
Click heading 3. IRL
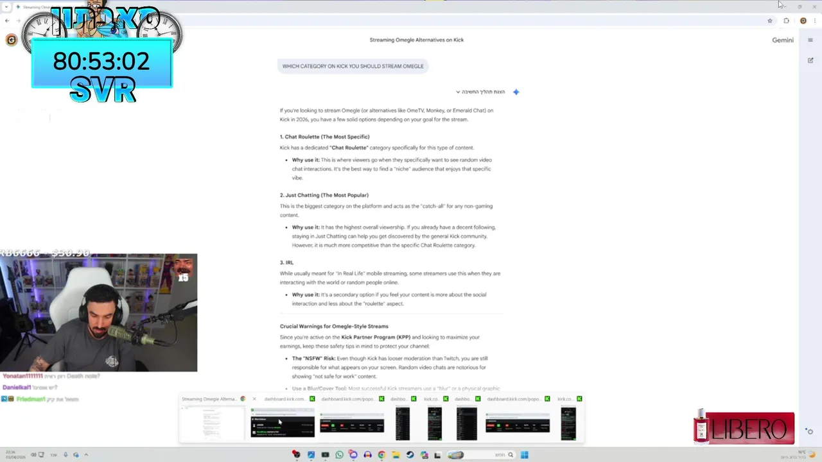[x=286, y=262]
